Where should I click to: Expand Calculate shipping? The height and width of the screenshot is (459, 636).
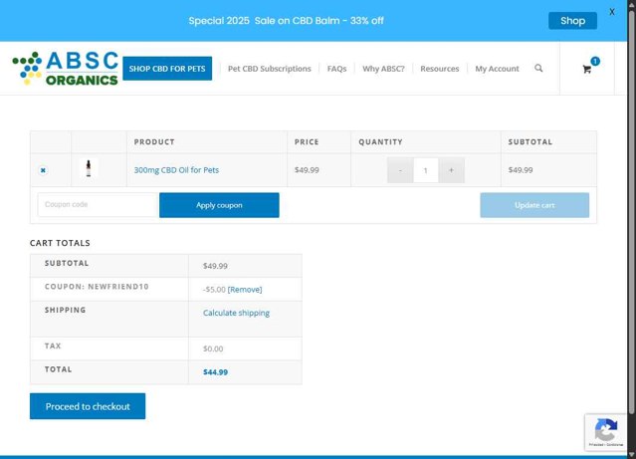[x=236, y=313]
